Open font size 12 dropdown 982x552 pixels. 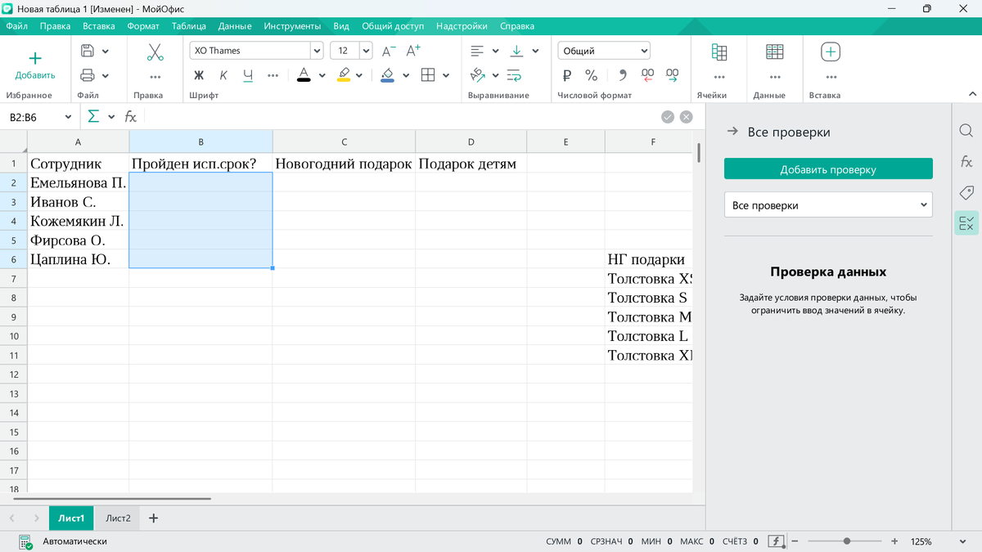(x=366, y=51)
